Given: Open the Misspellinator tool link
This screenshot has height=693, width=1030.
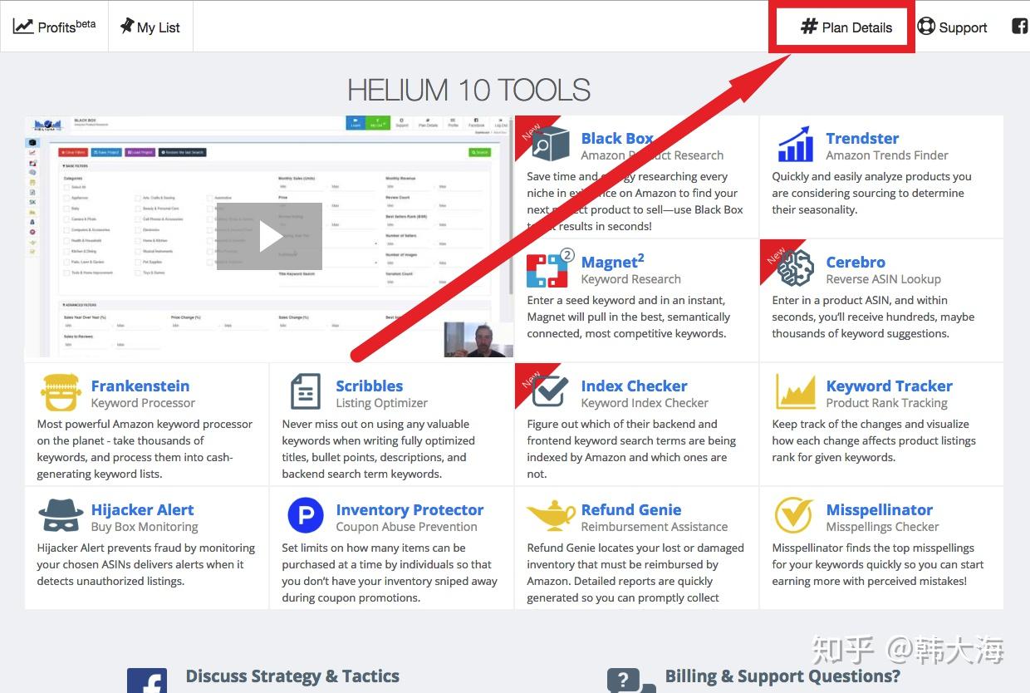Looking at the screenshot, I should pyautogui.click(x=879, y=509).
